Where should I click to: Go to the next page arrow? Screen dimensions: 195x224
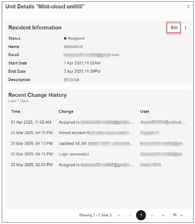[152, 215]
